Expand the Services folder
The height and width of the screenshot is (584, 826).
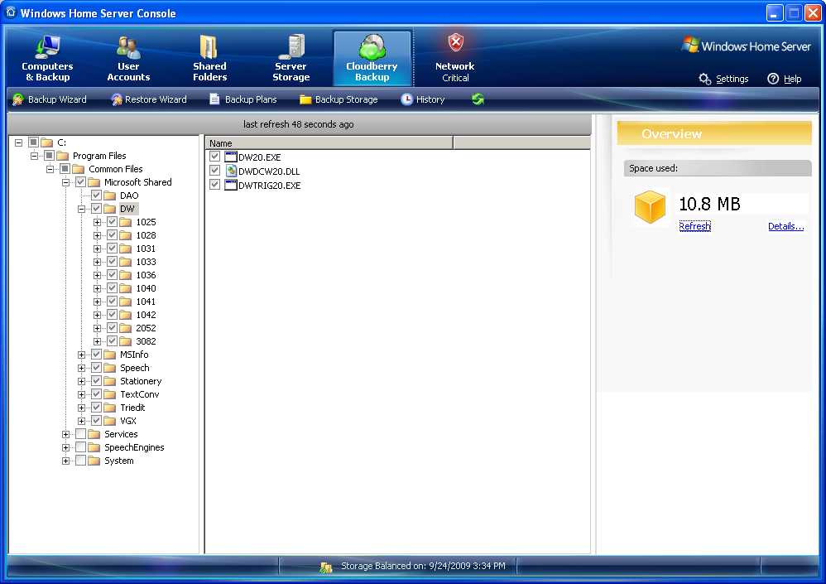tap(66, 434)
